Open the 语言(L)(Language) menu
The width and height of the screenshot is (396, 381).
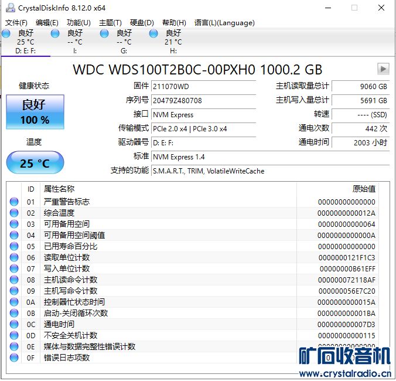point(224,23)
